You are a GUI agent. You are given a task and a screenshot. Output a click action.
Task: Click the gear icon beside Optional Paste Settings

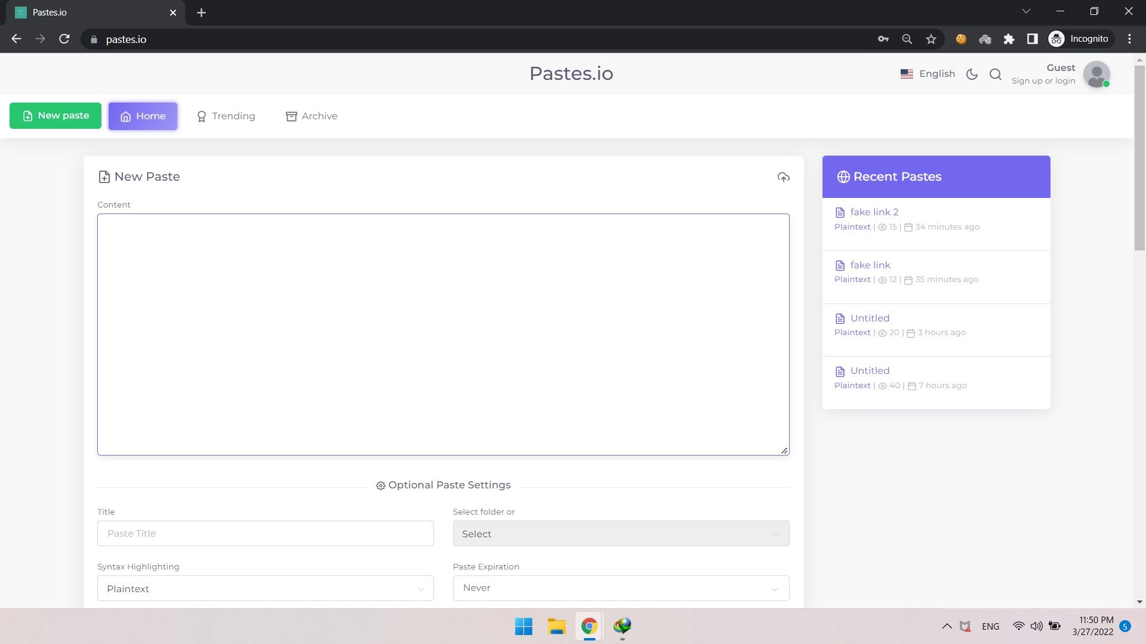pyautogui.click(x=381, y=485)
